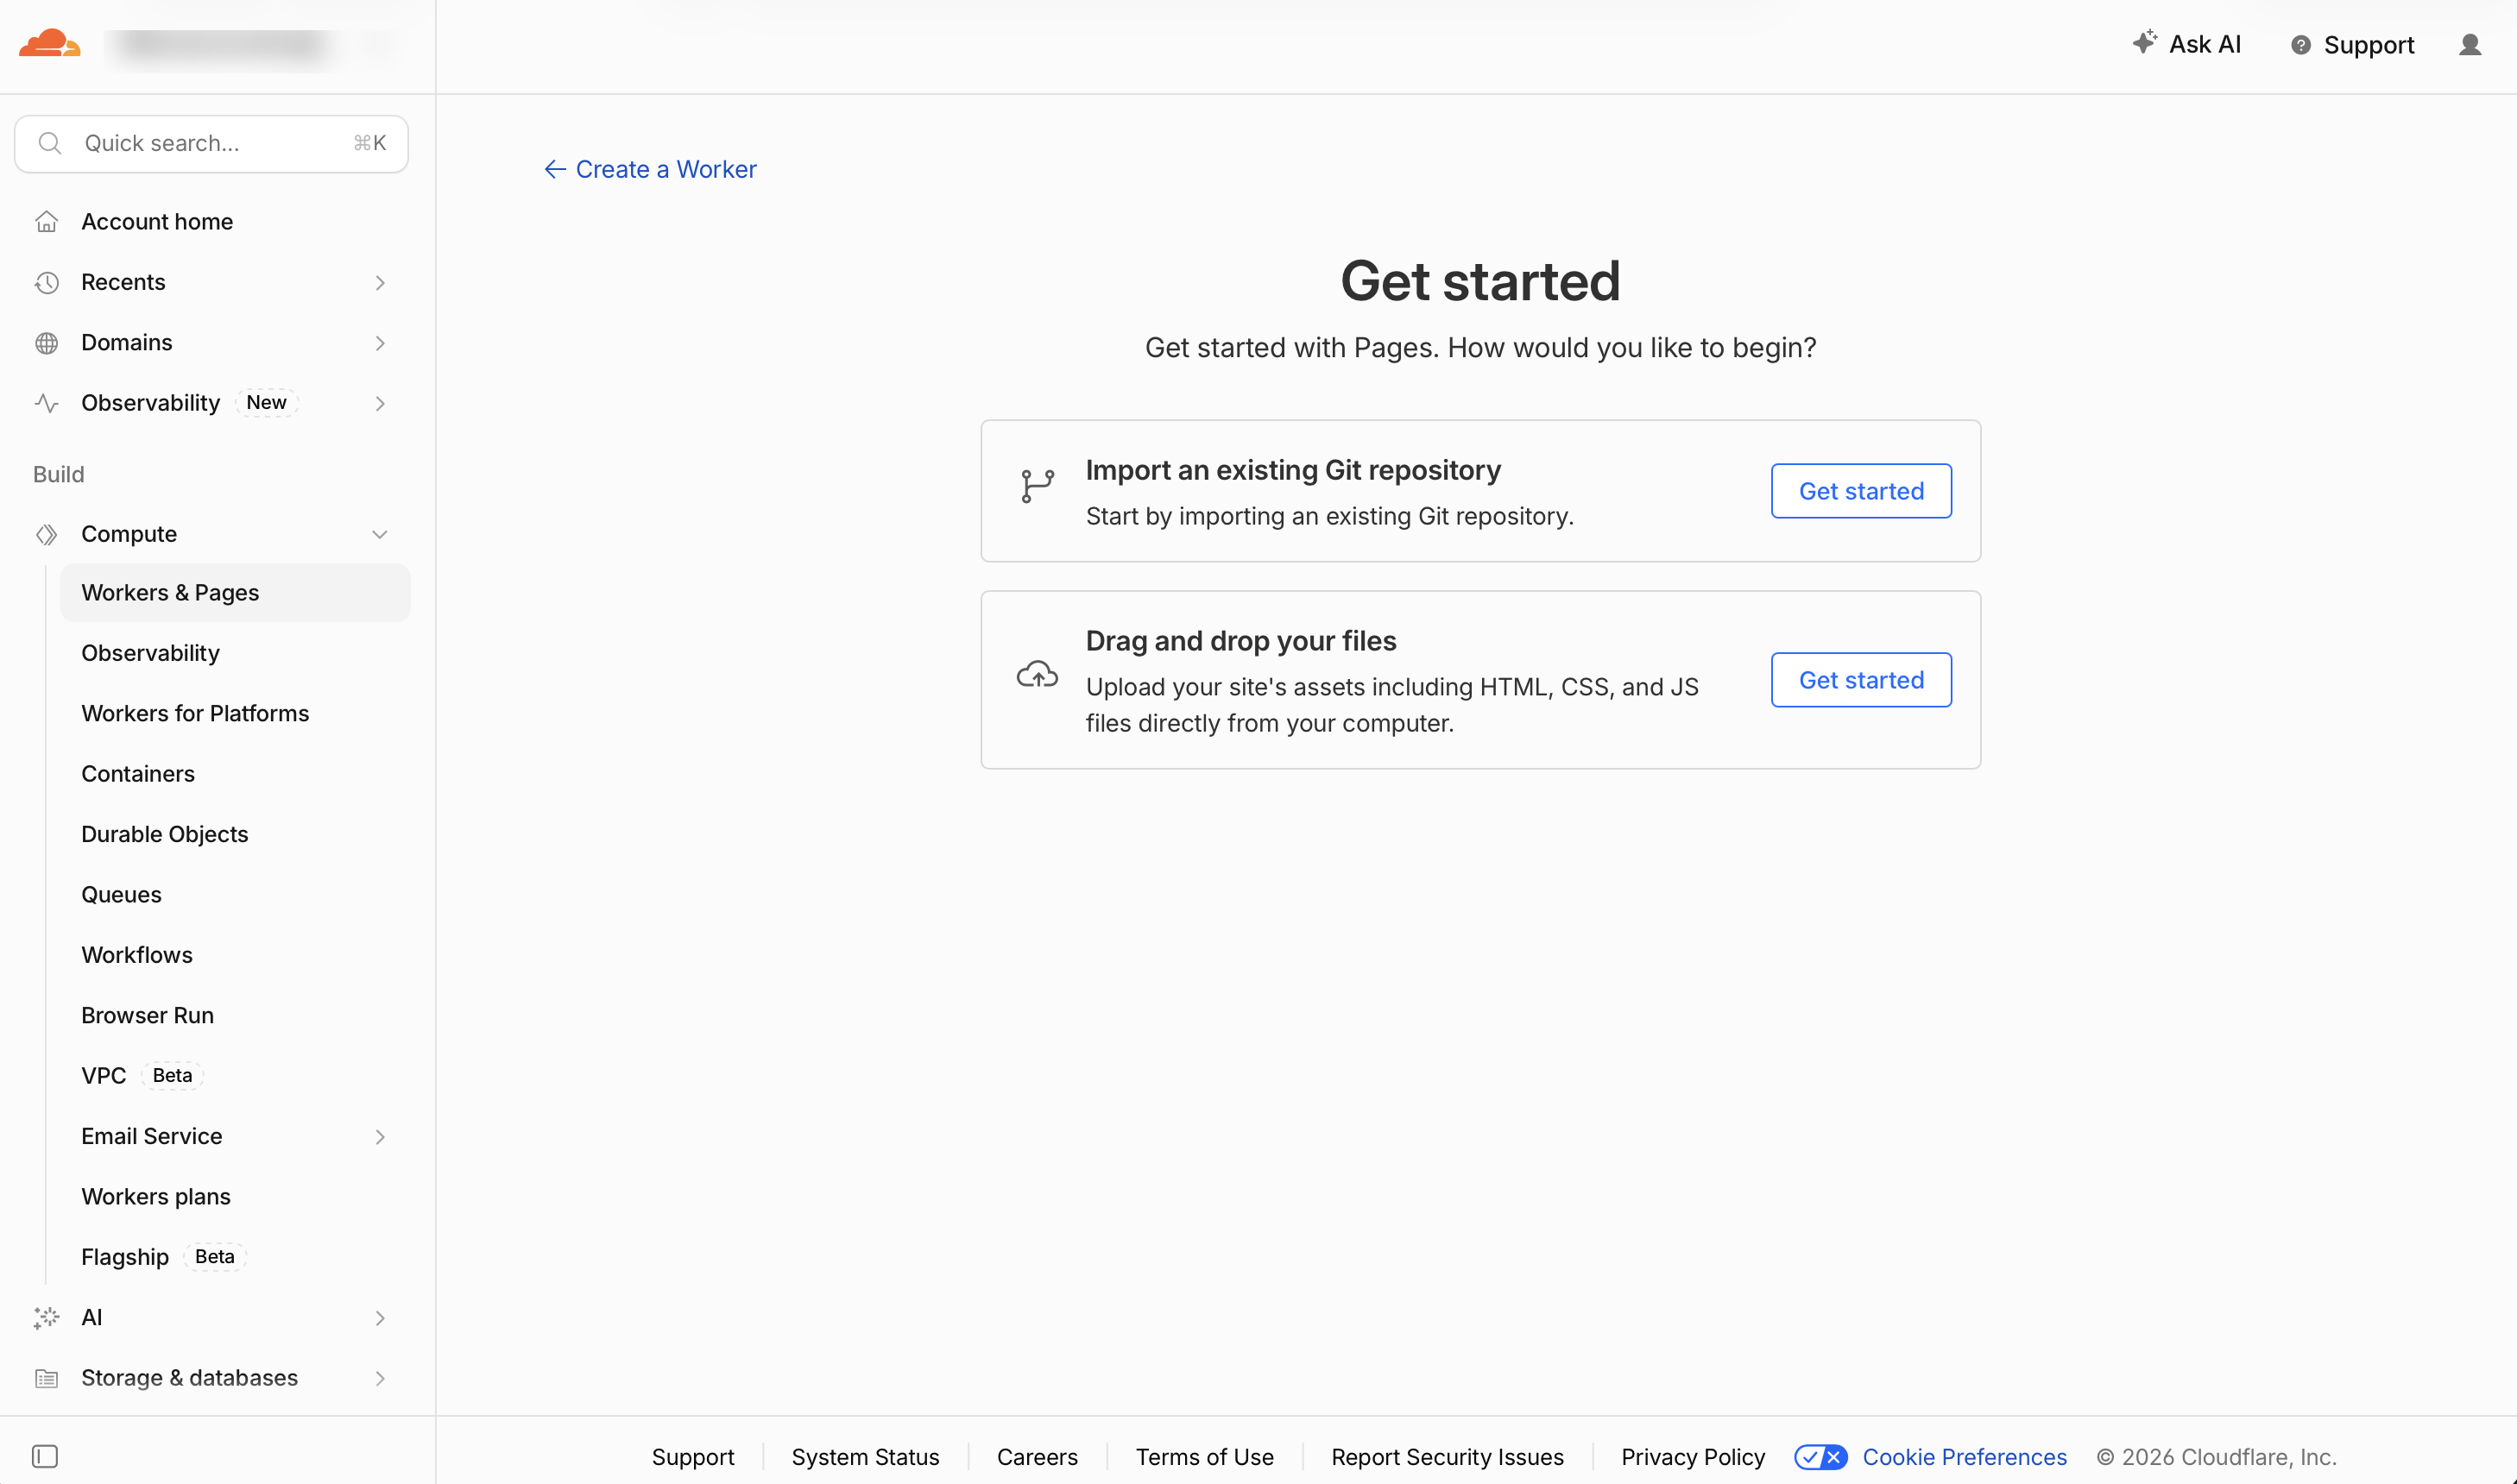Screen dimensions: 2517x1484
Task: Click the Observability pulse icon
Action: tap(46, 403)
